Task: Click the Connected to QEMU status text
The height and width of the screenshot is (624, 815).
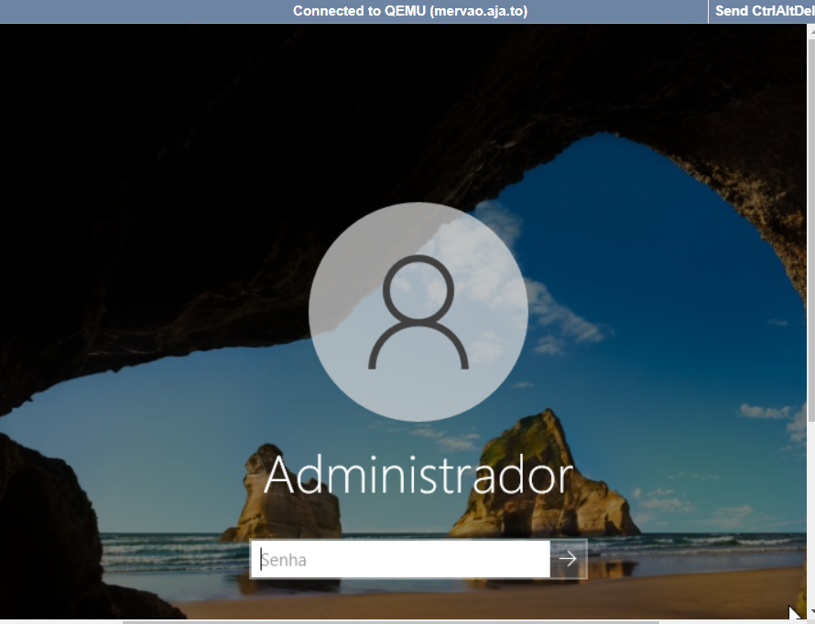Action: tap(409, 11)
